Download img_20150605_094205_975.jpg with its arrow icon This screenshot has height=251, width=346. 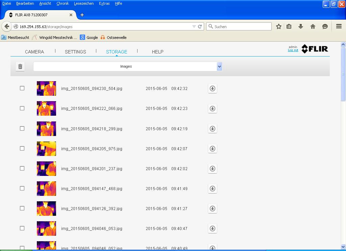coord(212,149)
